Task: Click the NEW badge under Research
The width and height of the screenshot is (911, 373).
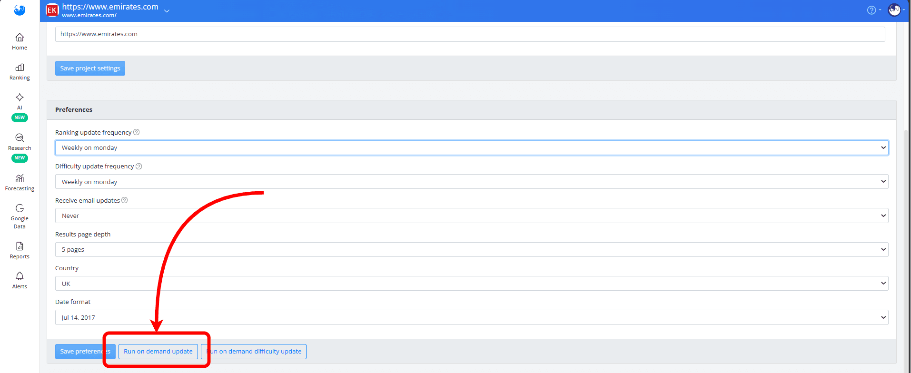Action: point(20,158)
